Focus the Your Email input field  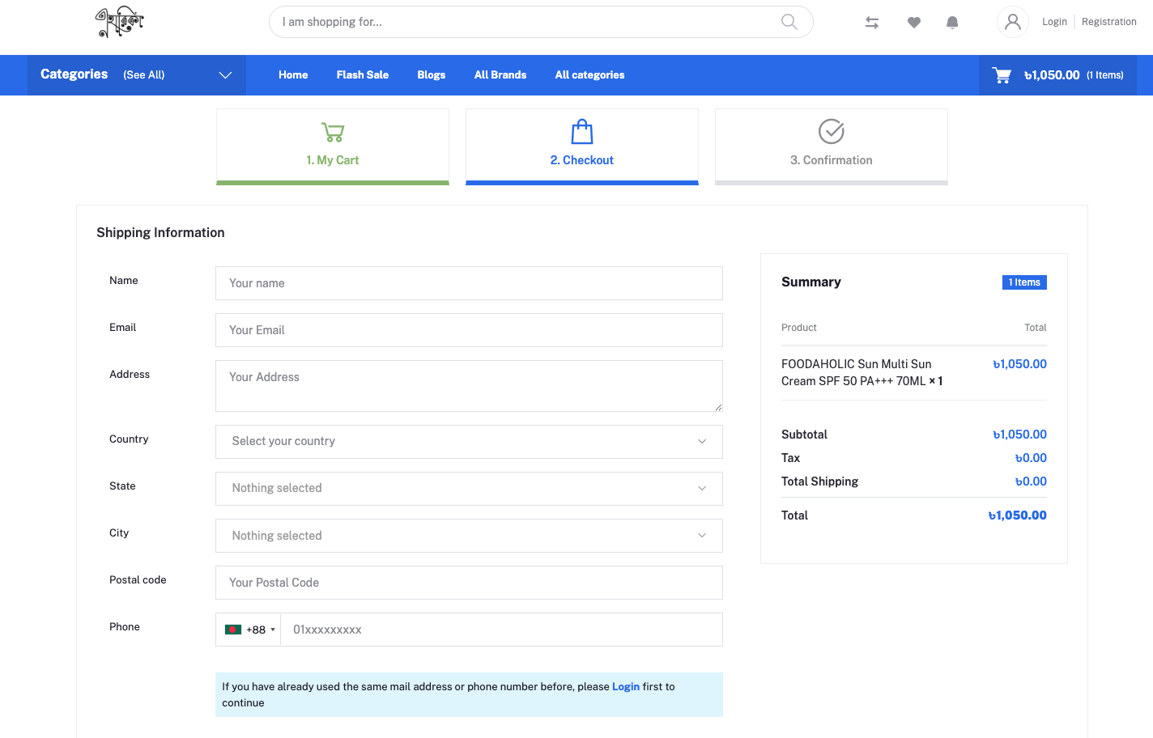click(x=469, y=330)
